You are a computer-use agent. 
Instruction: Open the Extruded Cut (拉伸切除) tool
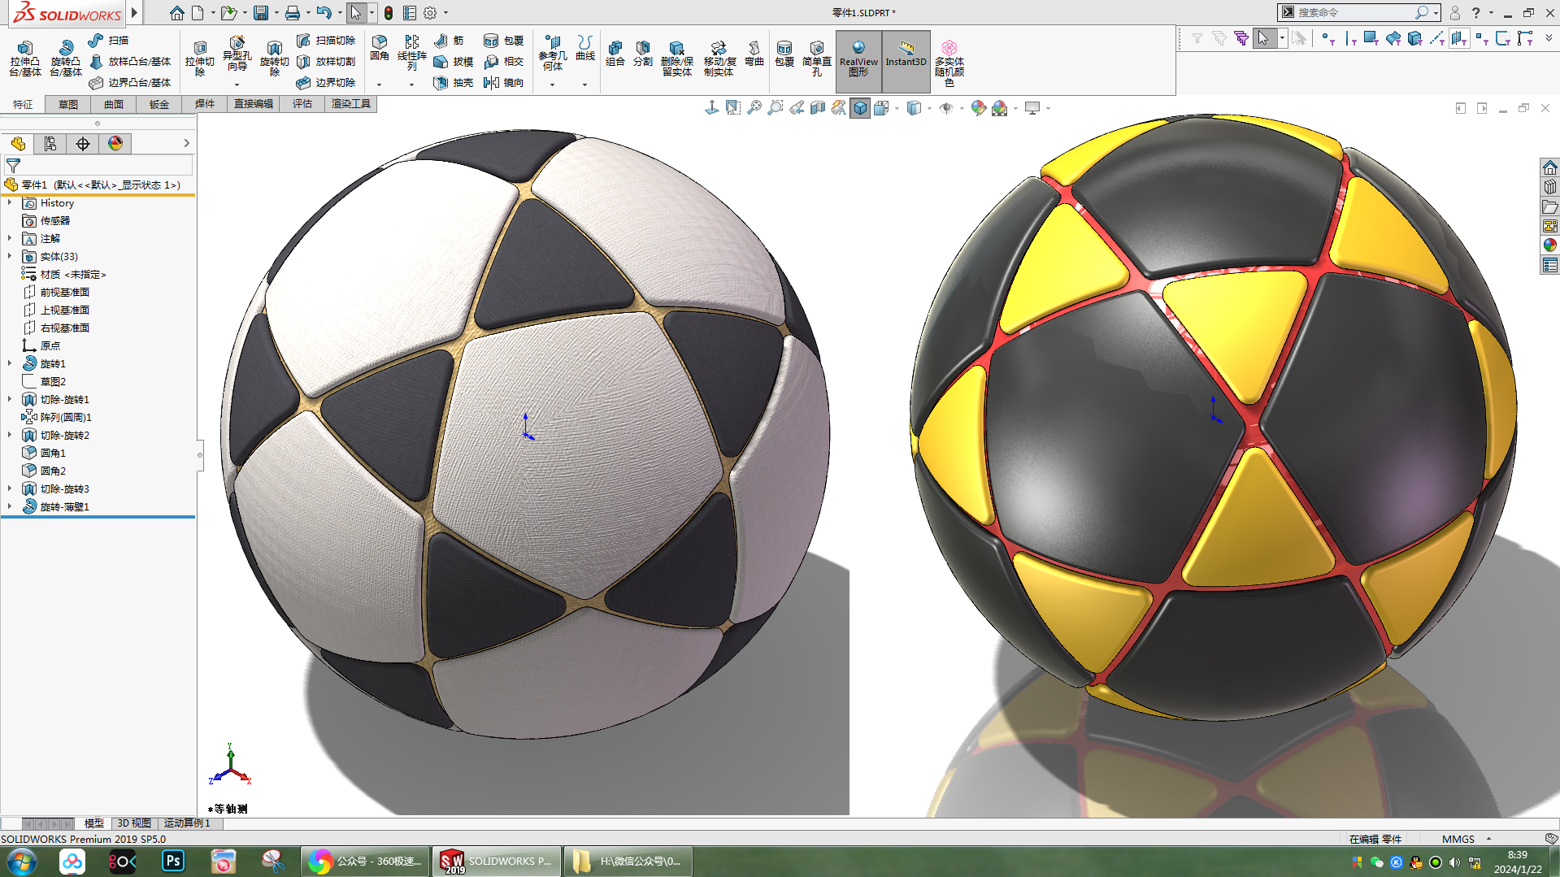click(x=199, y=58)
